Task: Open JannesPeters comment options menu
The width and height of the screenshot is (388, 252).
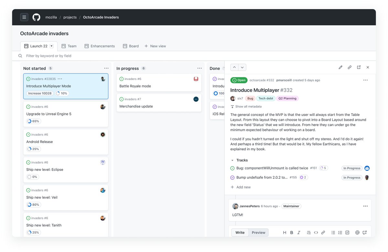Action: 365,206
